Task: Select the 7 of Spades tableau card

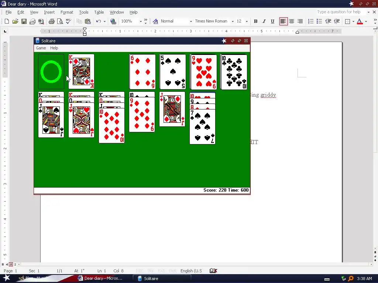Action: pos(203,127)
